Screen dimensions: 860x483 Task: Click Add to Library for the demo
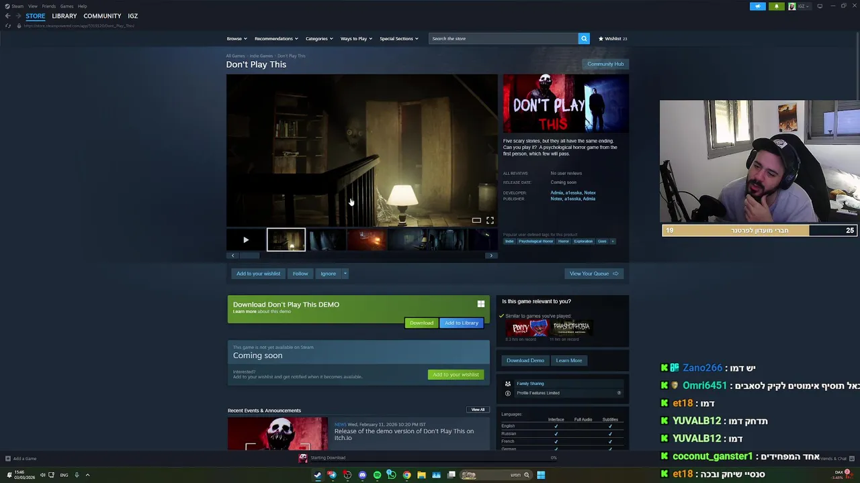tap(462, 323)
